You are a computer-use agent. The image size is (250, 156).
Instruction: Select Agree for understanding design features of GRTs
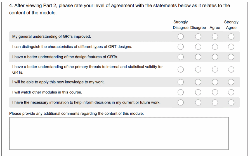tap(215, 57)
